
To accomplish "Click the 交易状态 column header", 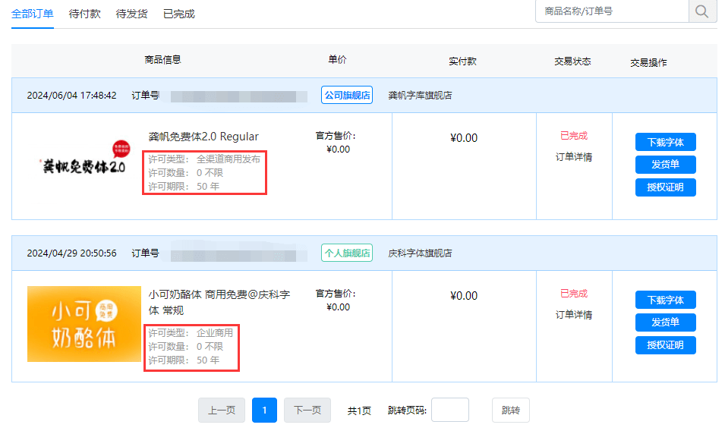I will [x=572, y=61].
